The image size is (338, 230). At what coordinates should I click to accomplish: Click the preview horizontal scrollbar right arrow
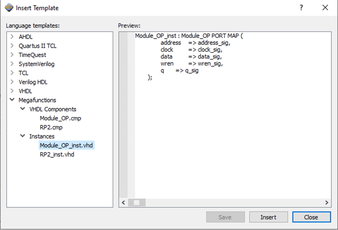[x=327, y=202]
